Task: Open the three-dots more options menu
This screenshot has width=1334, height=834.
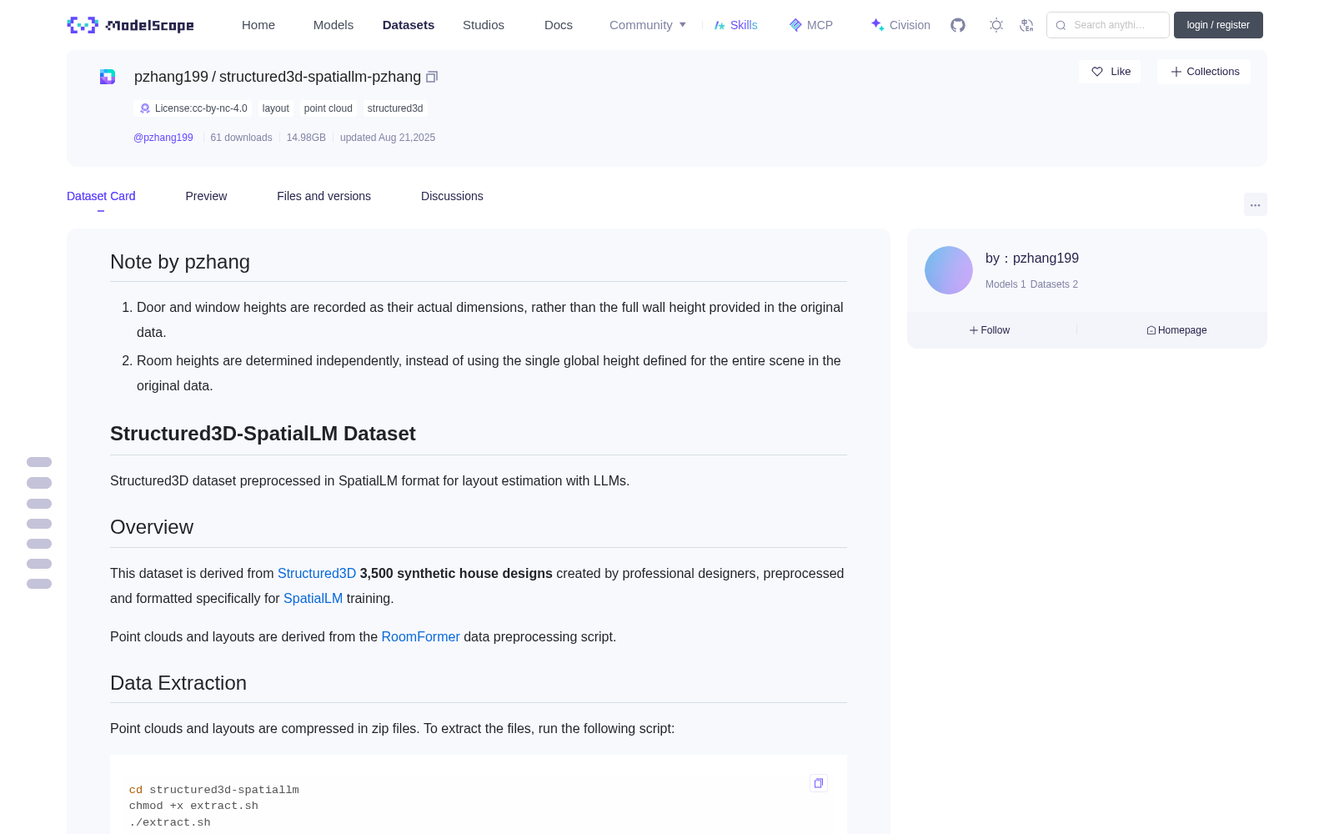Action: point(1255,205)
